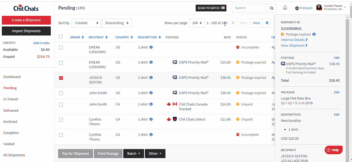The image size is (352, 162).
Task: Click the Description column sort arrows
Action: pyautogui.click(x=160, y=37)
